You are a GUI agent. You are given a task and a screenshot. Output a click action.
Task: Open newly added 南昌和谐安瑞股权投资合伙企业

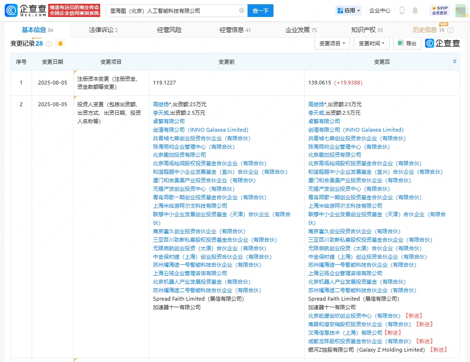click(x=359, y=324)
